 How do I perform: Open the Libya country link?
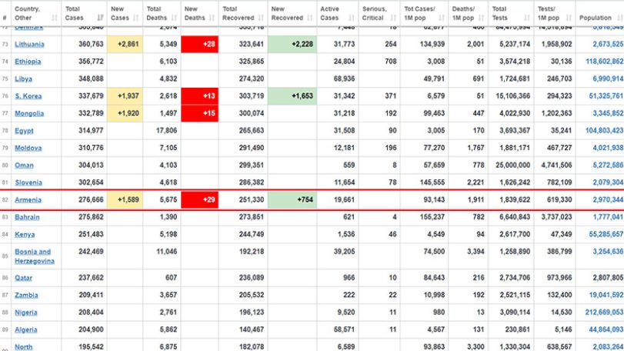tap(24, 79)
